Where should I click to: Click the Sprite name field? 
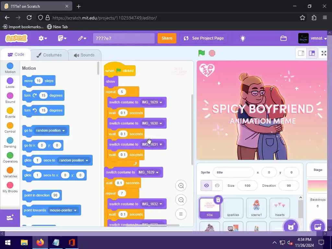233,172
